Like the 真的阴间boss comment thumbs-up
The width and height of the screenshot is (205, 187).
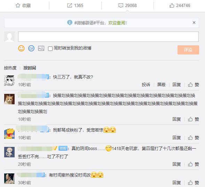194,164
